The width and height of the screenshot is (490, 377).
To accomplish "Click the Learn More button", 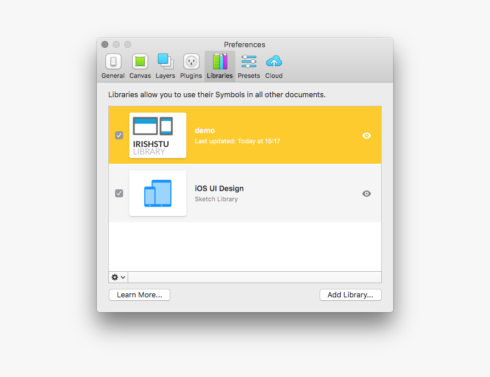I will (140, 295).
